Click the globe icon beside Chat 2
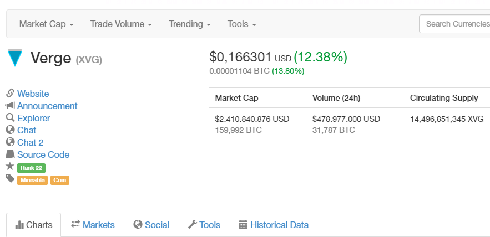490x237 pixels. [x=10, y=142]
